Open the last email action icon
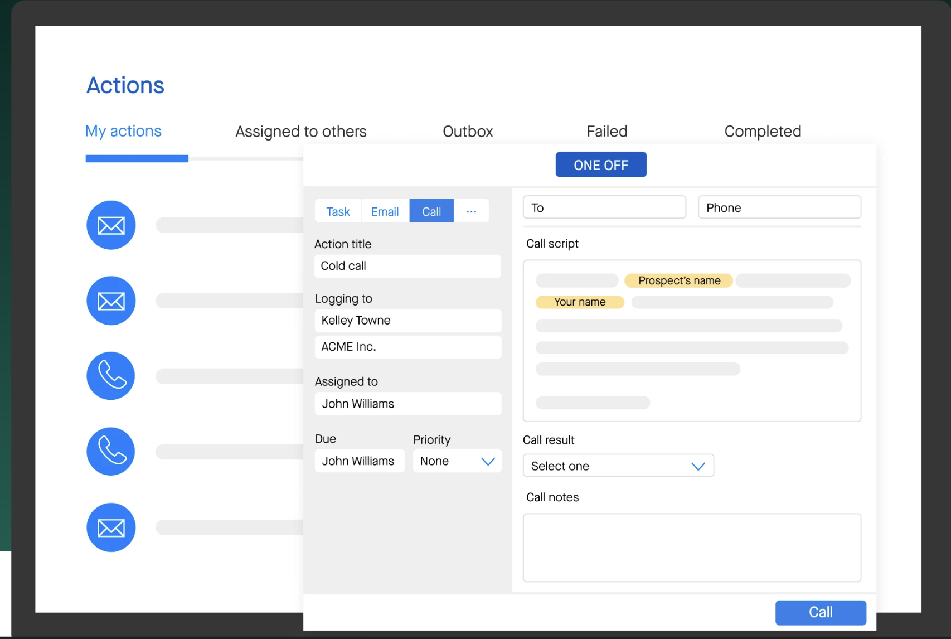Image resolution: width=951 pixels, height=639 pixels. (x=111, y=527)
